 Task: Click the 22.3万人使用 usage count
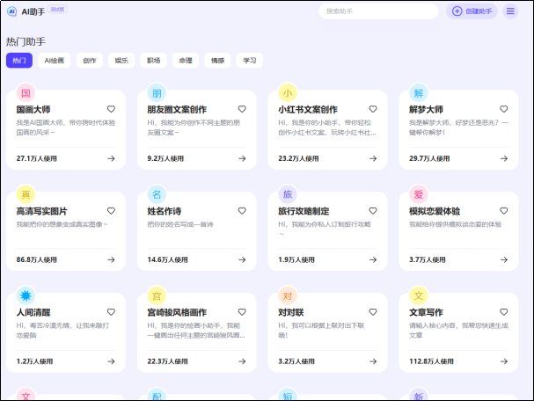pos(167,361)
